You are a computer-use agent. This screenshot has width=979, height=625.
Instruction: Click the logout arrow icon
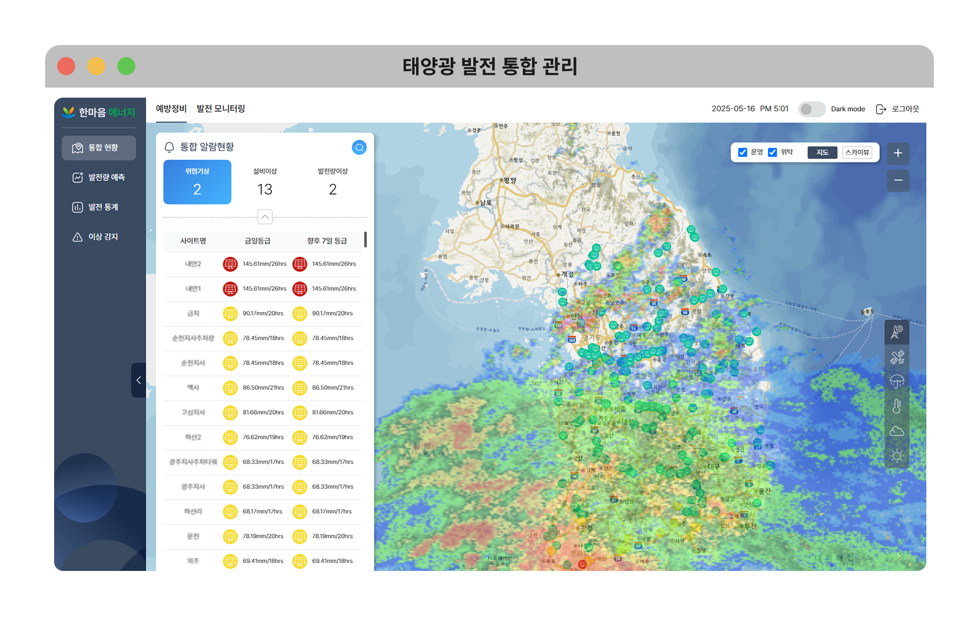pos(881,109)
